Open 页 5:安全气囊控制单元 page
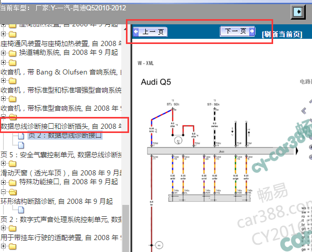The width and height of the screenshot is (312, 252). pyautogui.click(x=61, y=155)
